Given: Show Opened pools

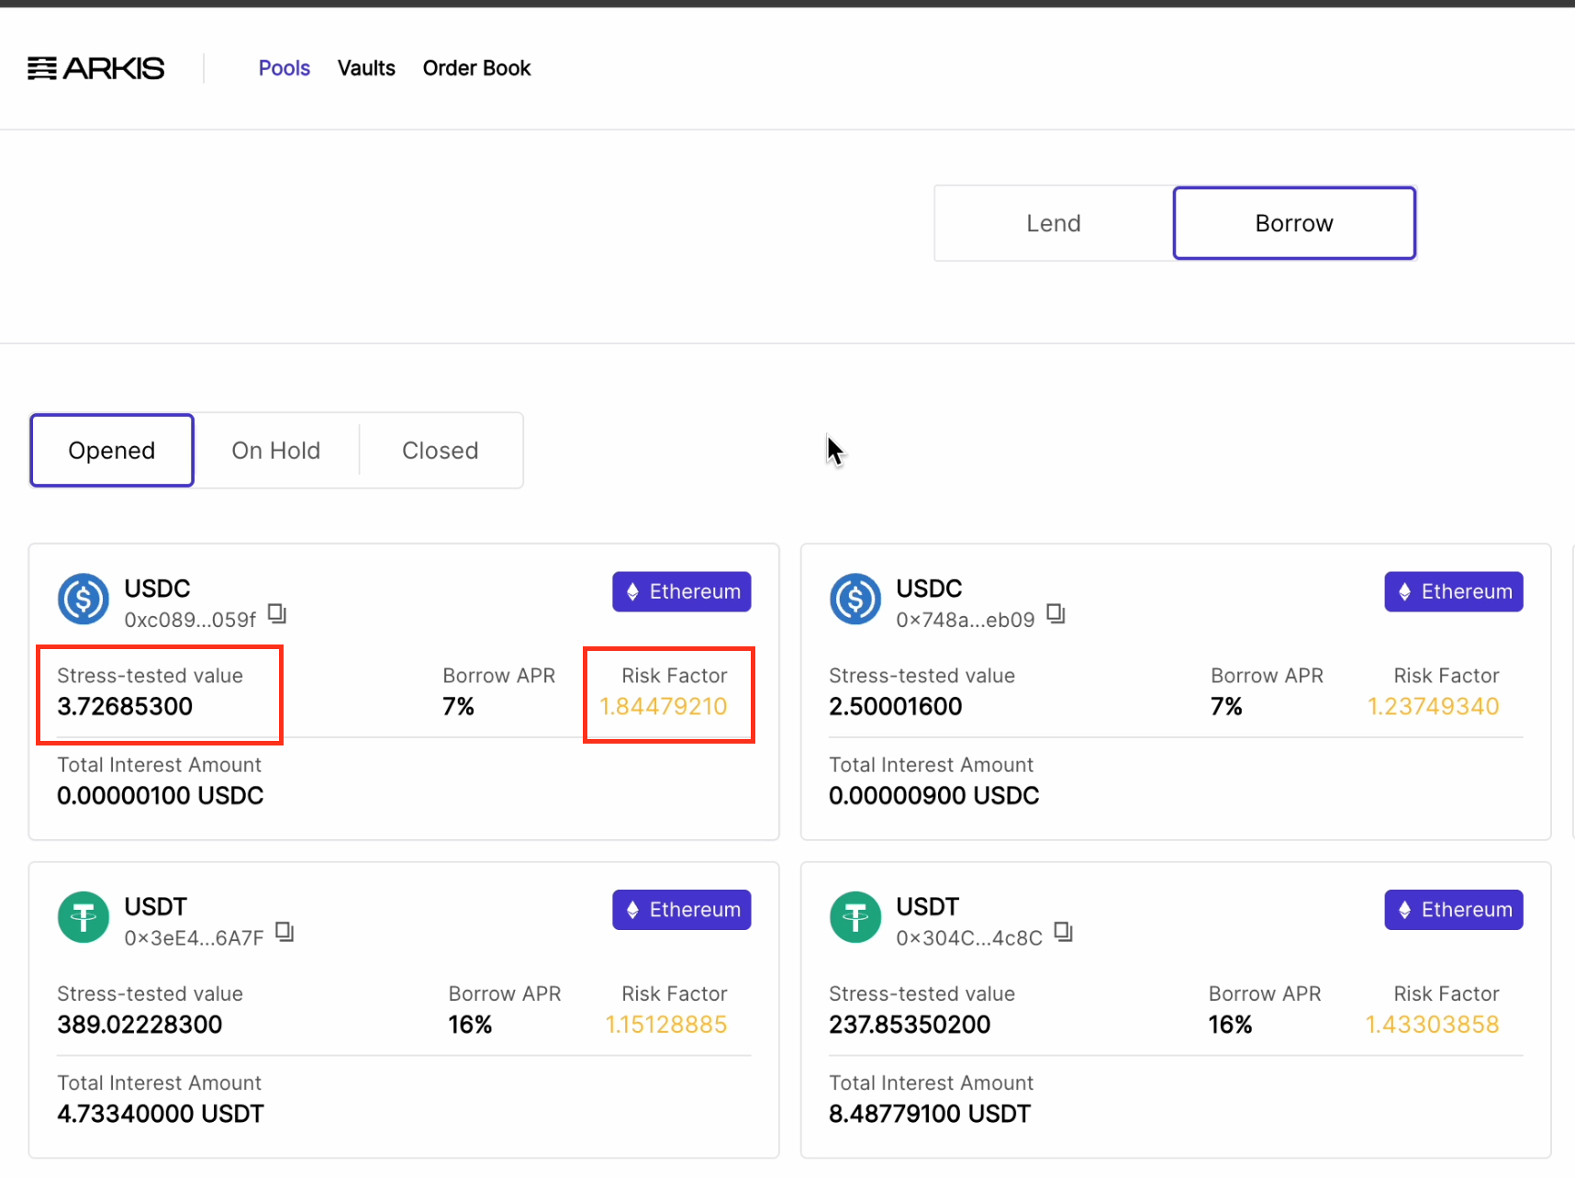Looking at the screenshot, I should (112, 451).
